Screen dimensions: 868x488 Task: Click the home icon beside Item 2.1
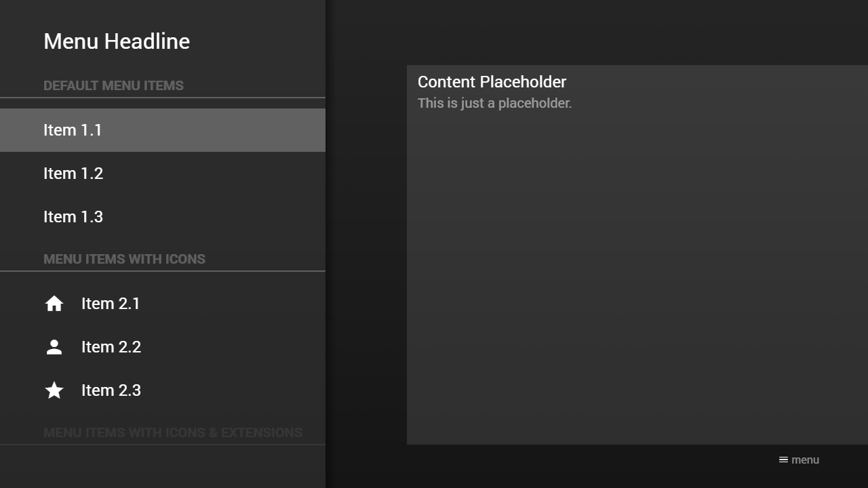54,304
